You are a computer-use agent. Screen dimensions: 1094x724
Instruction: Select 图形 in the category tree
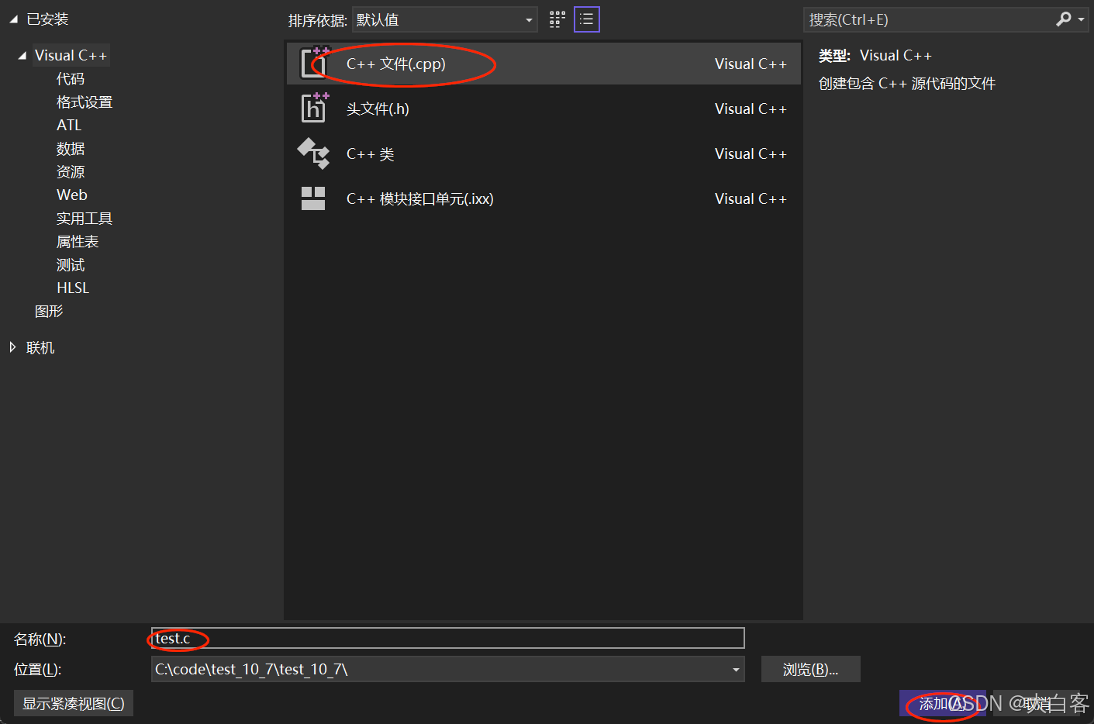[49, 312]
